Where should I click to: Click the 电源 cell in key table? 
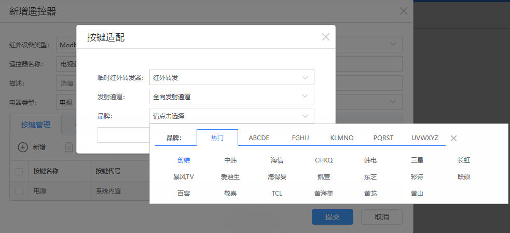tap(39, 191)
